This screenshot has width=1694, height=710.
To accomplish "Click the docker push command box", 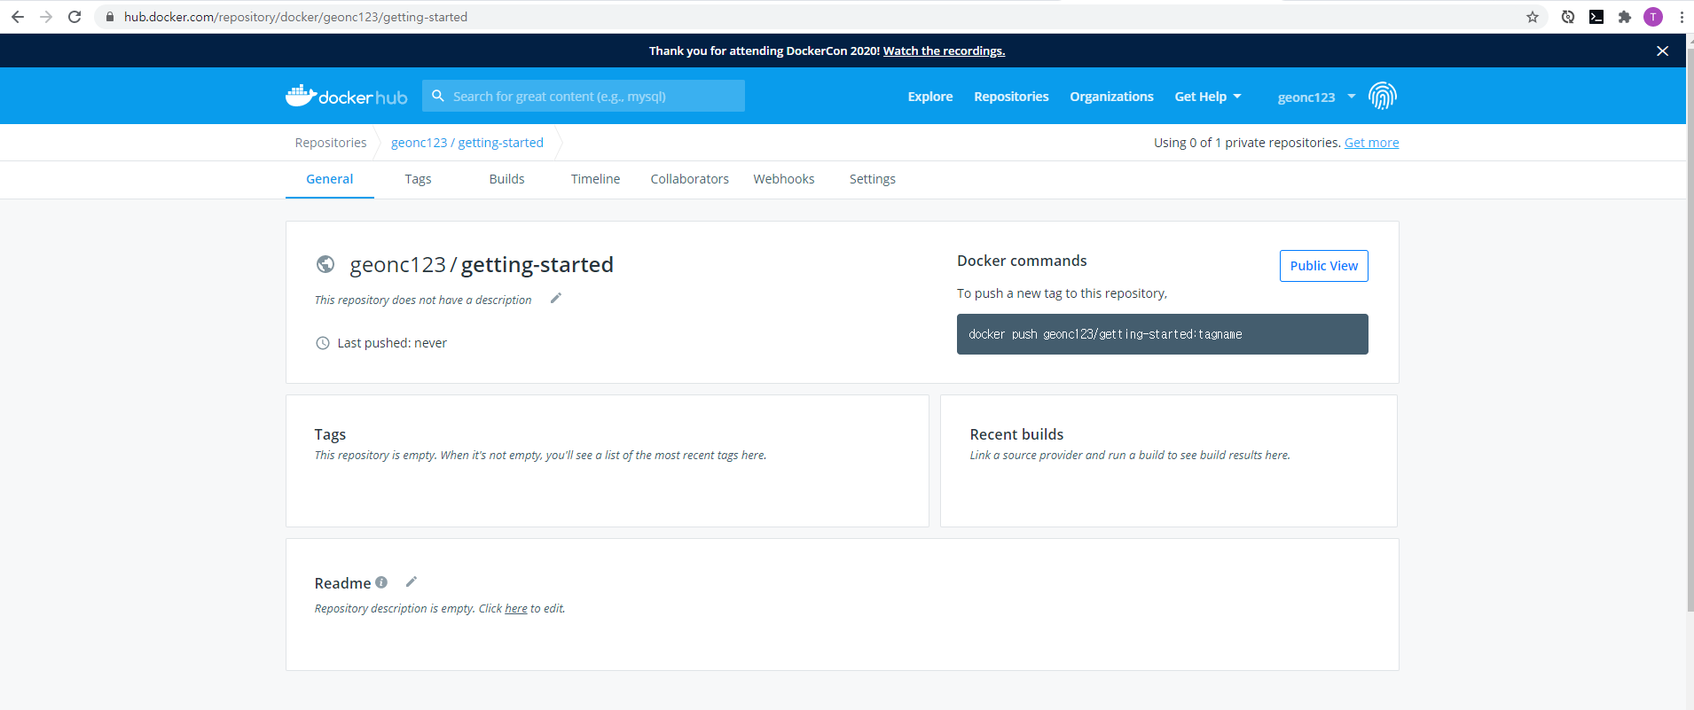I will point(1162,334).
